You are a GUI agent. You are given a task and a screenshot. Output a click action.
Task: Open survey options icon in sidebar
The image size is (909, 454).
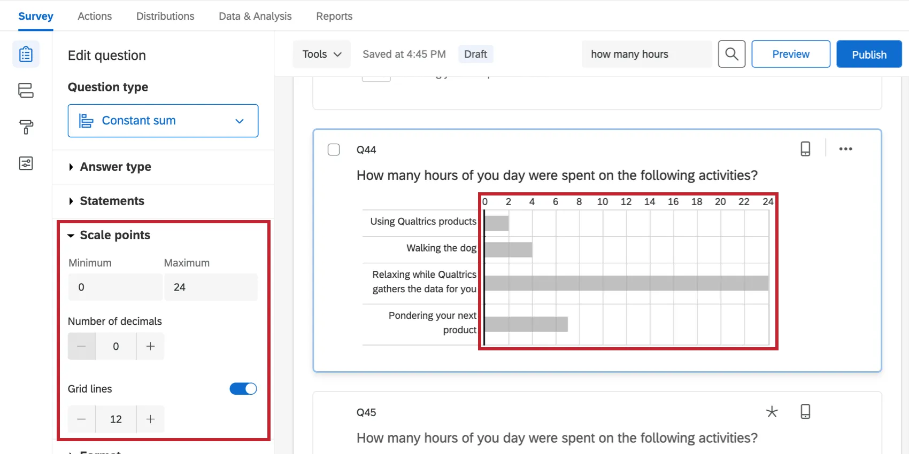click(26, 163)
